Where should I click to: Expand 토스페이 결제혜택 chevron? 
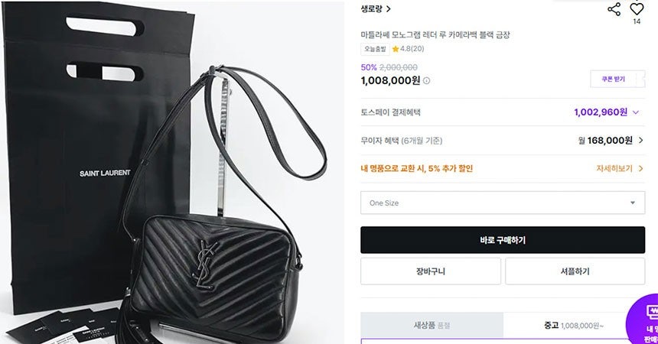(636, 112)
